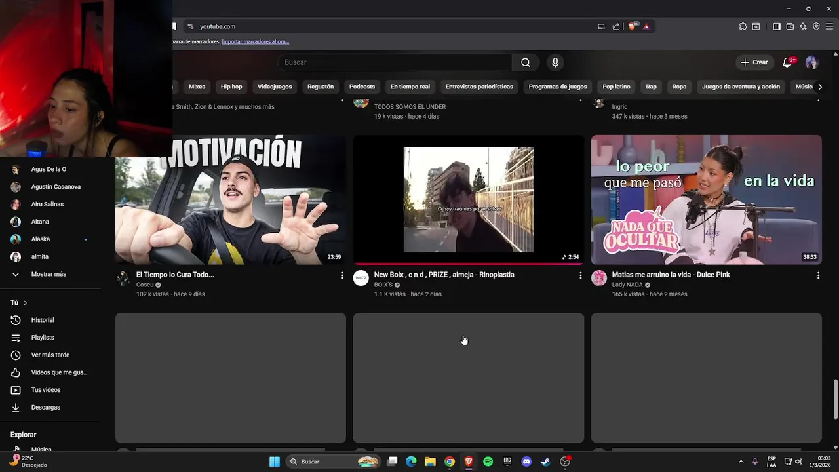Open the Lady NADA channel link
The width and height of the screenshot is (839, 472).
pos(627,285)
